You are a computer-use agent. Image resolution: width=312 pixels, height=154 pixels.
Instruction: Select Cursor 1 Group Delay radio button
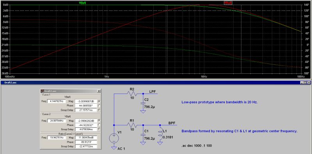point(99,110)
